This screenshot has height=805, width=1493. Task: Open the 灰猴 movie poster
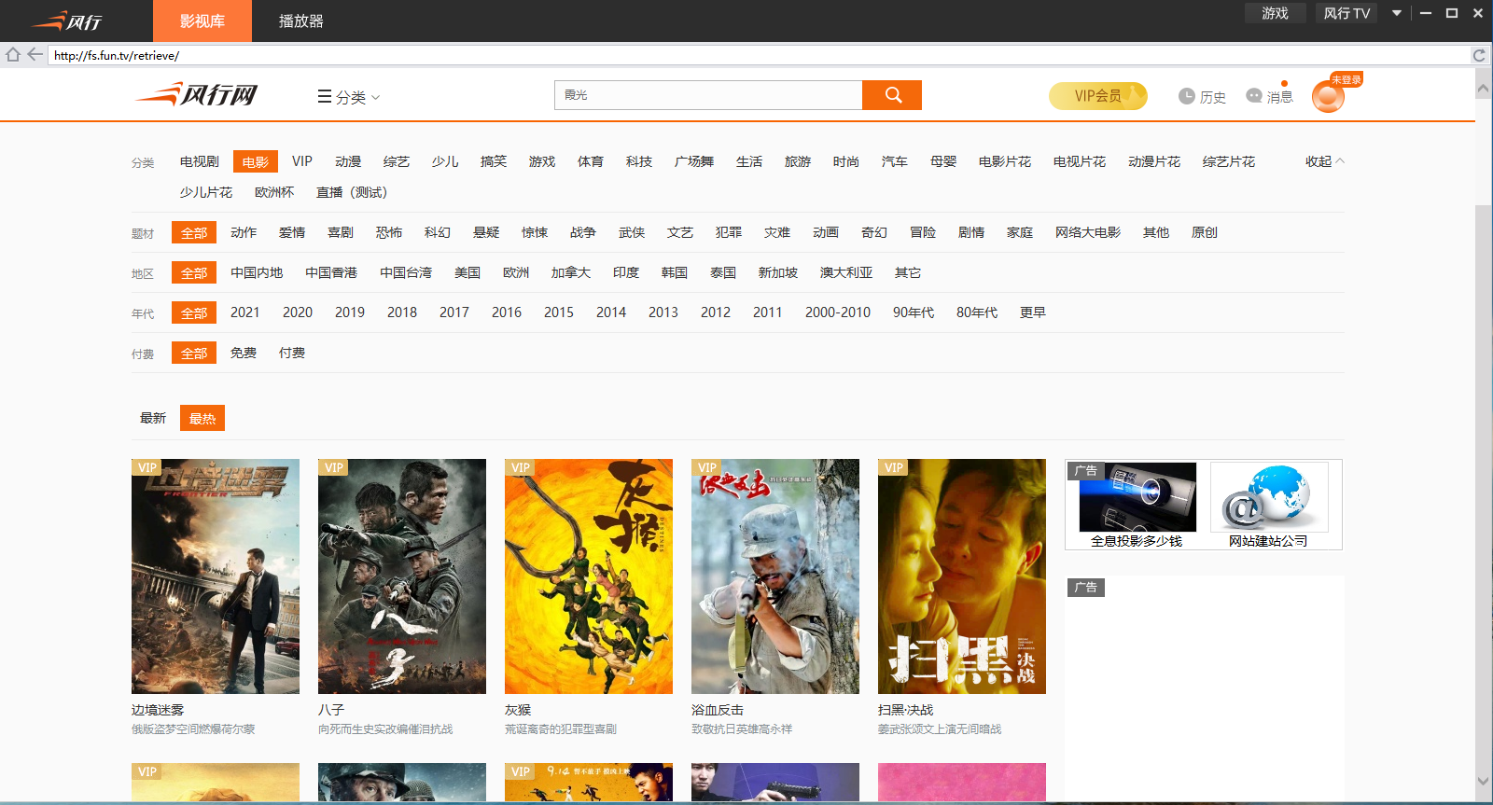click(589, 576)
